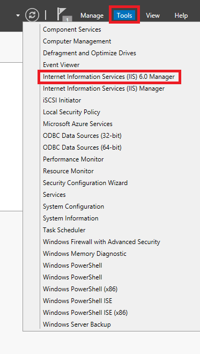The image size is (200, 354).
Task: Open Task Scheduler
Action: click(x=64, y=230)
